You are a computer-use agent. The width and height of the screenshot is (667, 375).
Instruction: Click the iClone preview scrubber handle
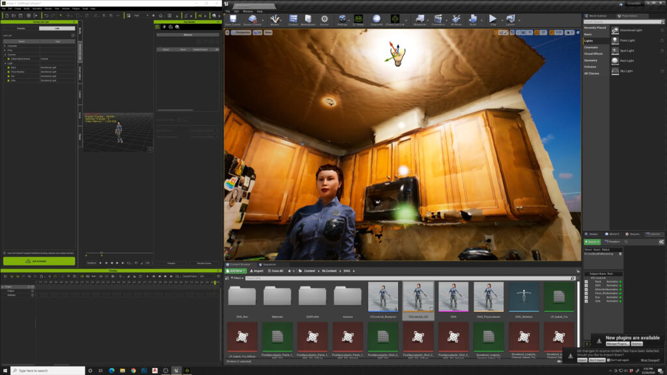click(x=101, y=253)
